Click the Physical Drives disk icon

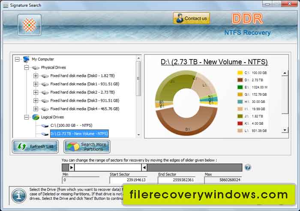(36, 68)
